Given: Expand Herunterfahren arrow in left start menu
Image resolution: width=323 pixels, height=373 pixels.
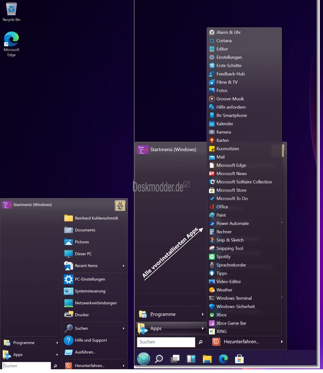Looking at the screenshot, I should (x=124, y=365).
